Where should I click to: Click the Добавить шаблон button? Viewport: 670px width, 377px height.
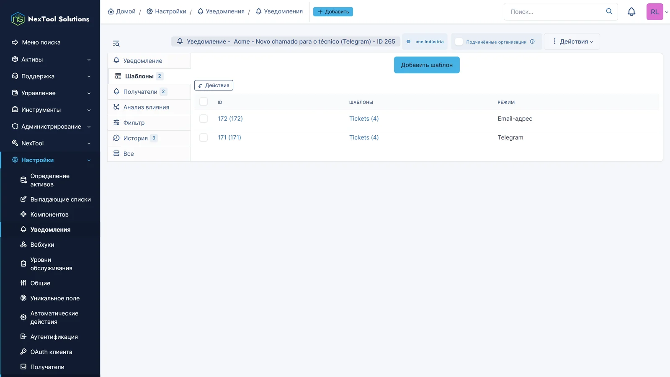click(427, 65)
